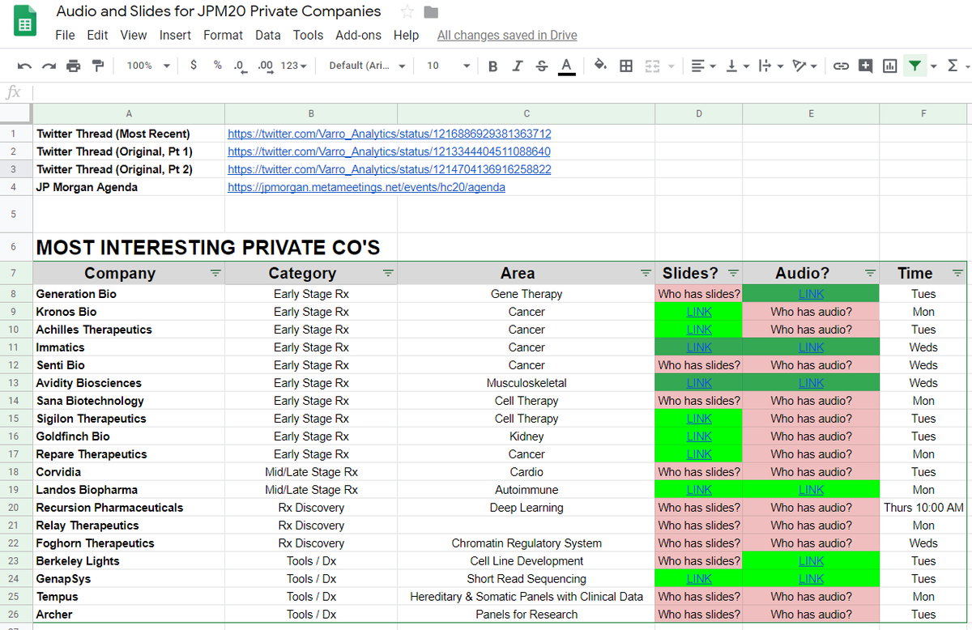Open more number formats 123 menu

(x=293, y=66)
